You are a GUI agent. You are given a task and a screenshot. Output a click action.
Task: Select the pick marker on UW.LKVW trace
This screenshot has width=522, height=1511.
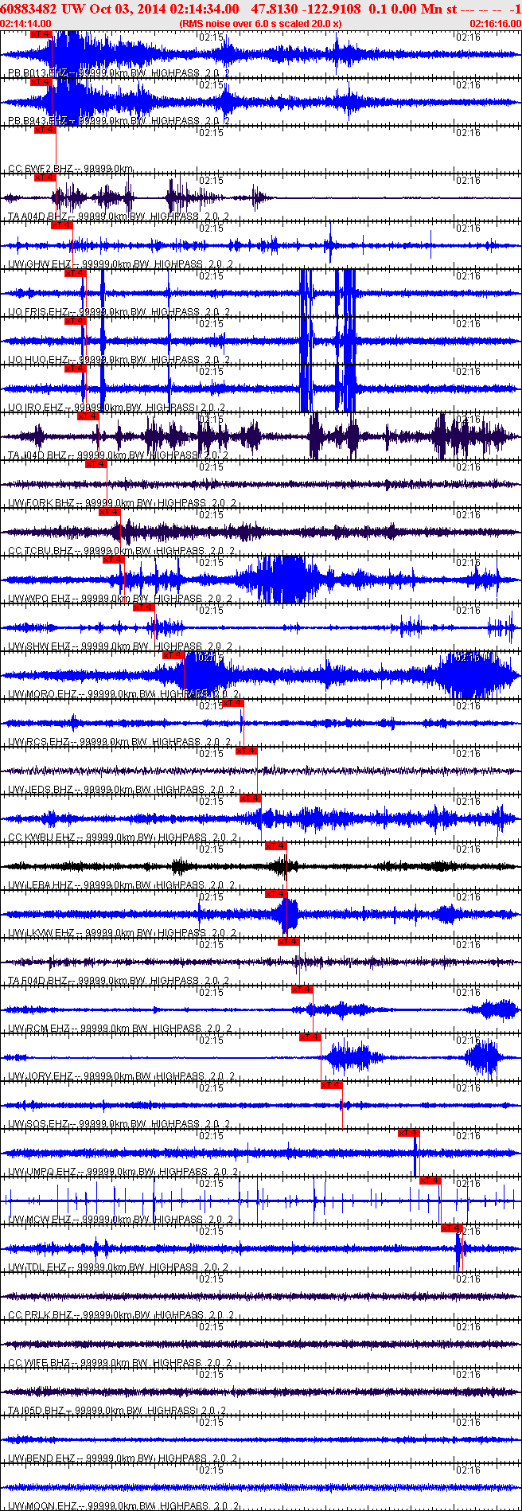[275, 894]
